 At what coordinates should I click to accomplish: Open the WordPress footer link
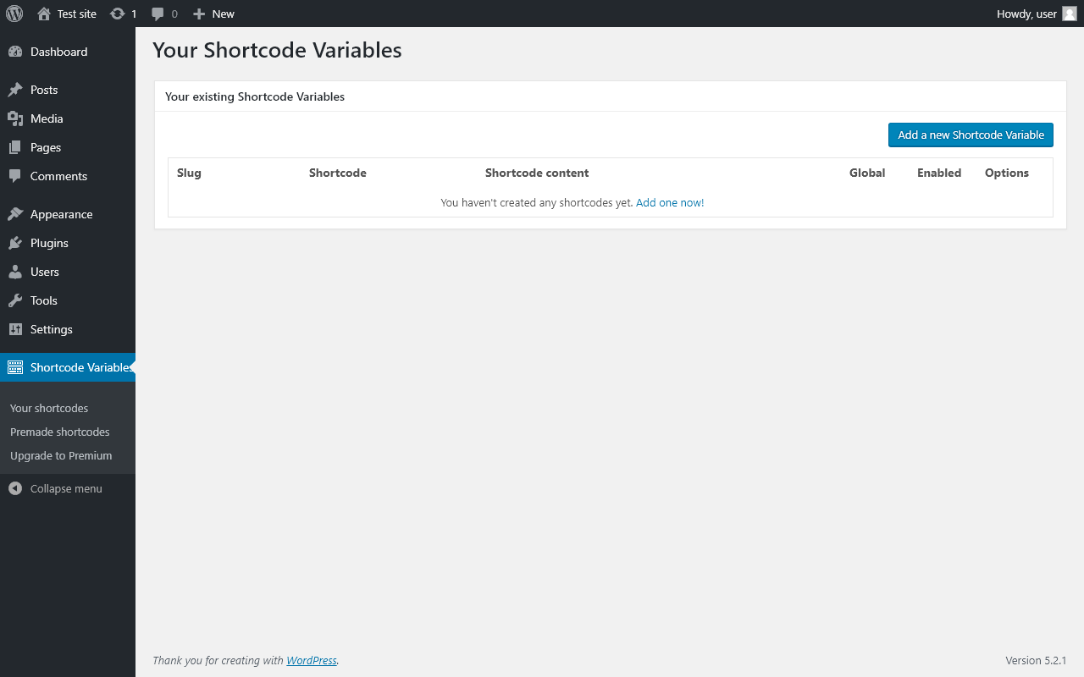(312, 660)
